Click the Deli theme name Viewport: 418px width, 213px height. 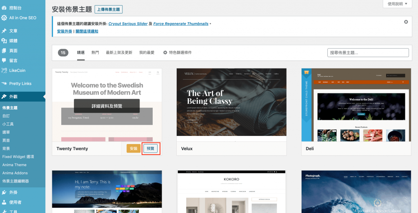310,149
